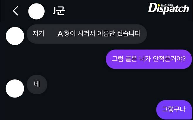Click the word 저거 in first message

[x=38, y=34]
